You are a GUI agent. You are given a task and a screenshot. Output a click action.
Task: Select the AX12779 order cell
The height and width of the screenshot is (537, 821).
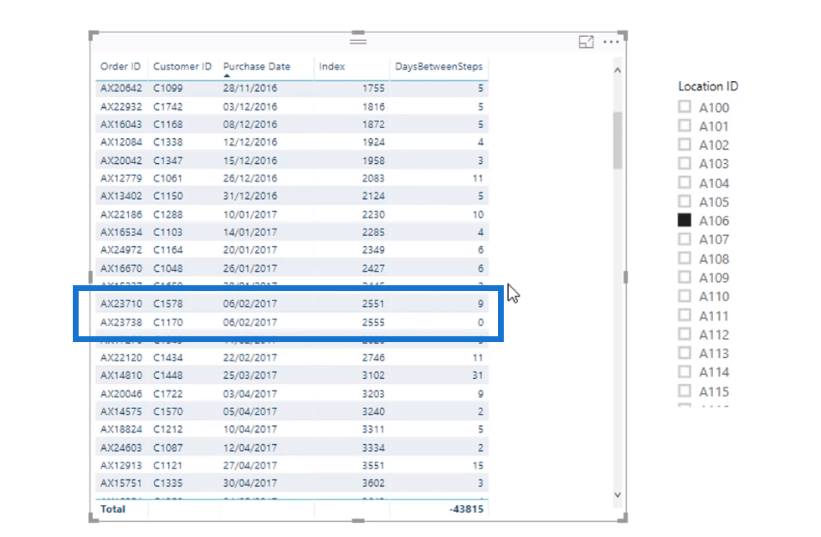coord(121,178)
